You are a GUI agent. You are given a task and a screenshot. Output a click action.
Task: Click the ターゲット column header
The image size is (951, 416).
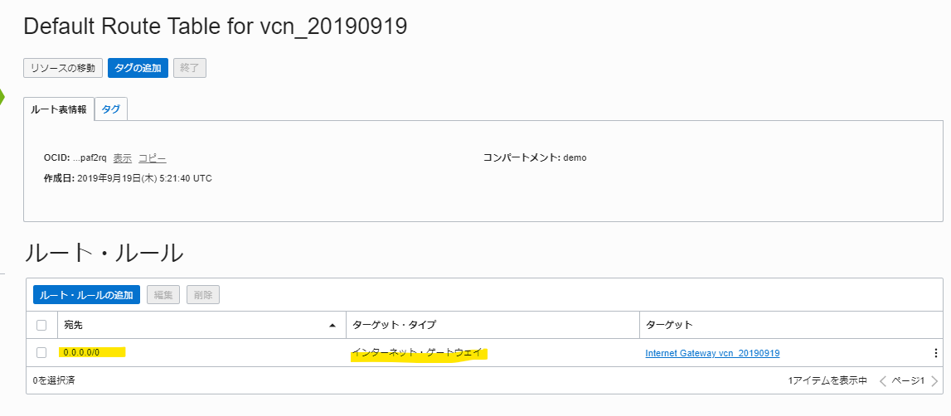tap(668, 325)
